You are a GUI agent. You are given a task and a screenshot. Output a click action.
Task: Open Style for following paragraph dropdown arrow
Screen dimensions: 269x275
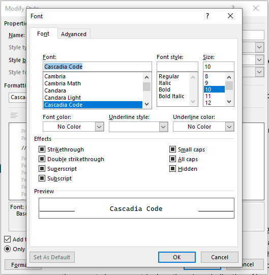[259, 72]
